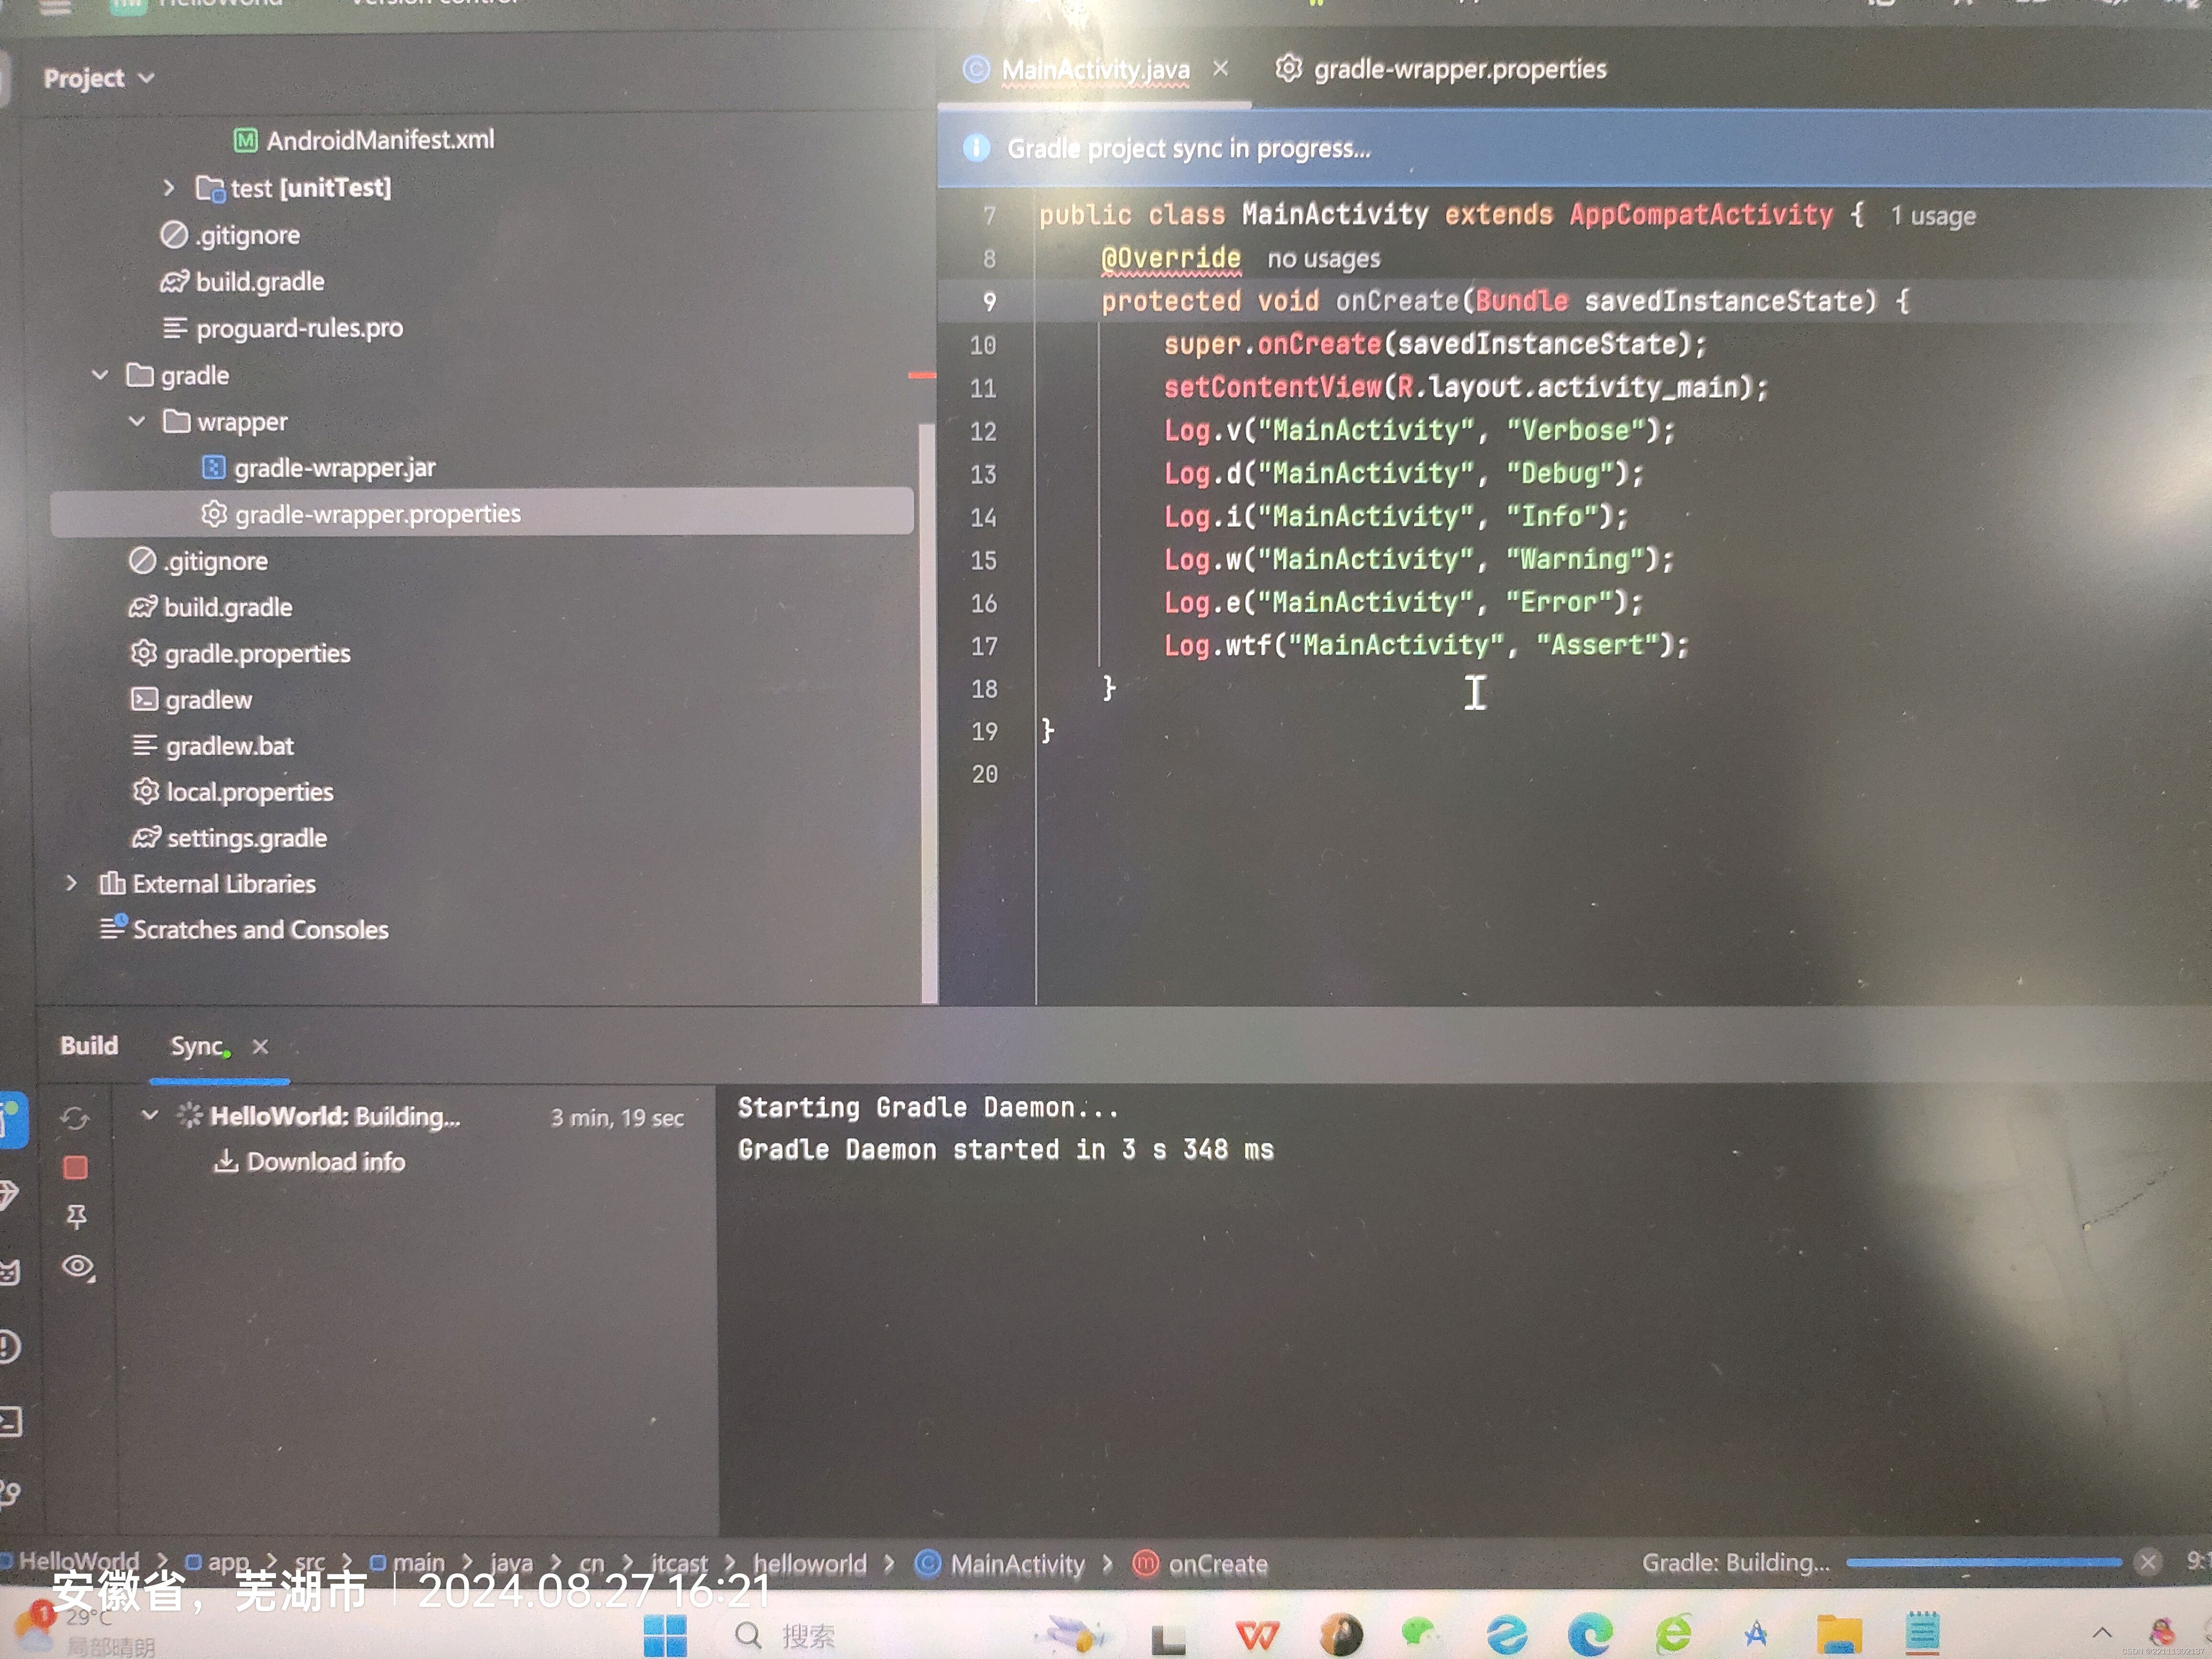Click the Microsoft Edge taskbar icon
The image size is (2212, 1659).
[1589, 1635]
